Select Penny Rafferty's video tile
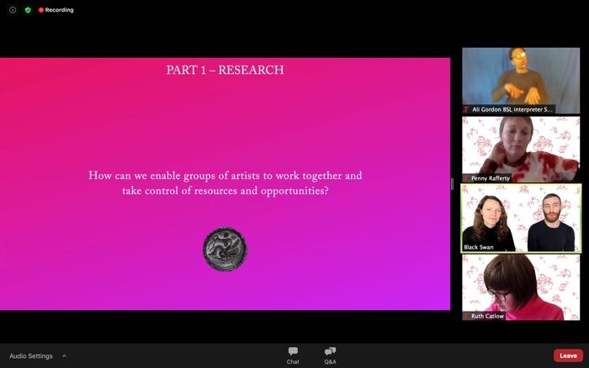This screenshot has width=589, height=368. coord(521,146)
